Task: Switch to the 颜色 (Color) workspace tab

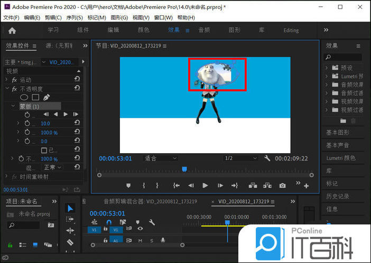Action: click(x=143, y=30)
